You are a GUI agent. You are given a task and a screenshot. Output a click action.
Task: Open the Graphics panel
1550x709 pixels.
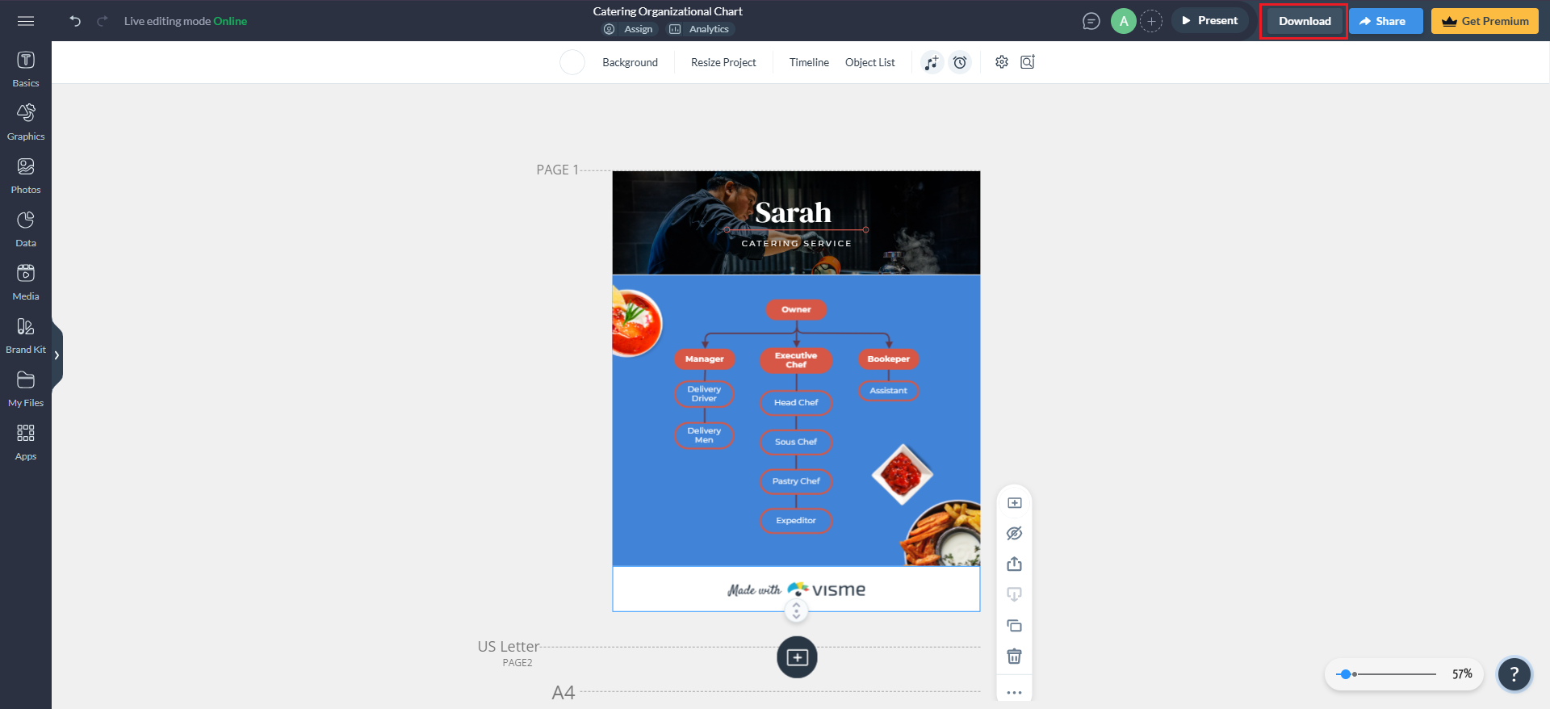(26, 122)
